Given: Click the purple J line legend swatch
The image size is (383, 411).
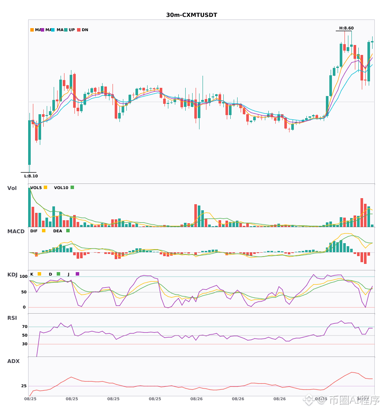Looking at the screenshot, I should point(77,274).
